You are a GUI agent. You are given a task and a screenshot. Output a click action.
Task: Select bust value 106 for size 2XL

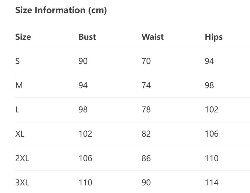pyautogui.click(x=86, y=158)
